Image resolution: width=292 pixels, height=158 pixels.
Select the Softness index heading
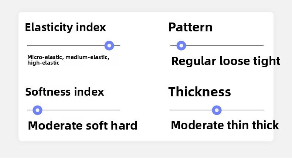pos(64,92)
